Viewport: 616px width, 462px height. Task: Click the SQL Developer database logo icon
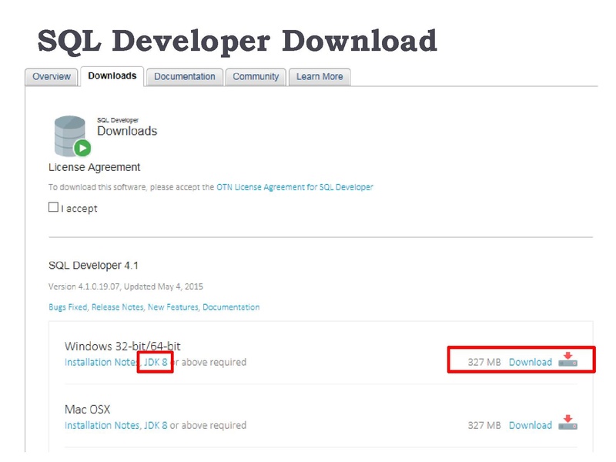[x=72, y=136]
